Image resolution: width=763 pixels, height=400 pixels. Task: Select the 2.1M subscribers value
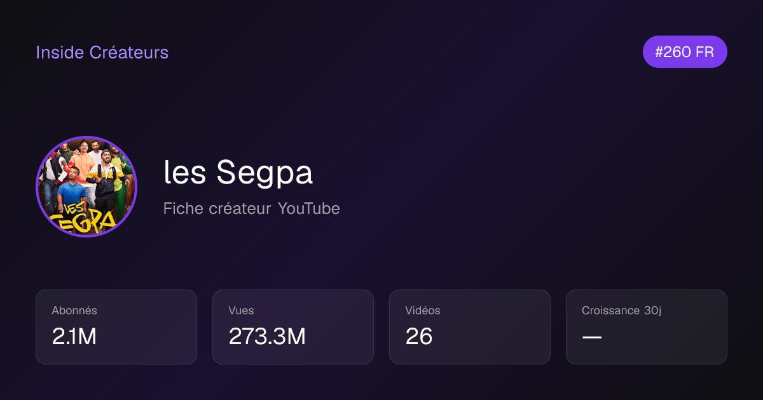point(74,337)
